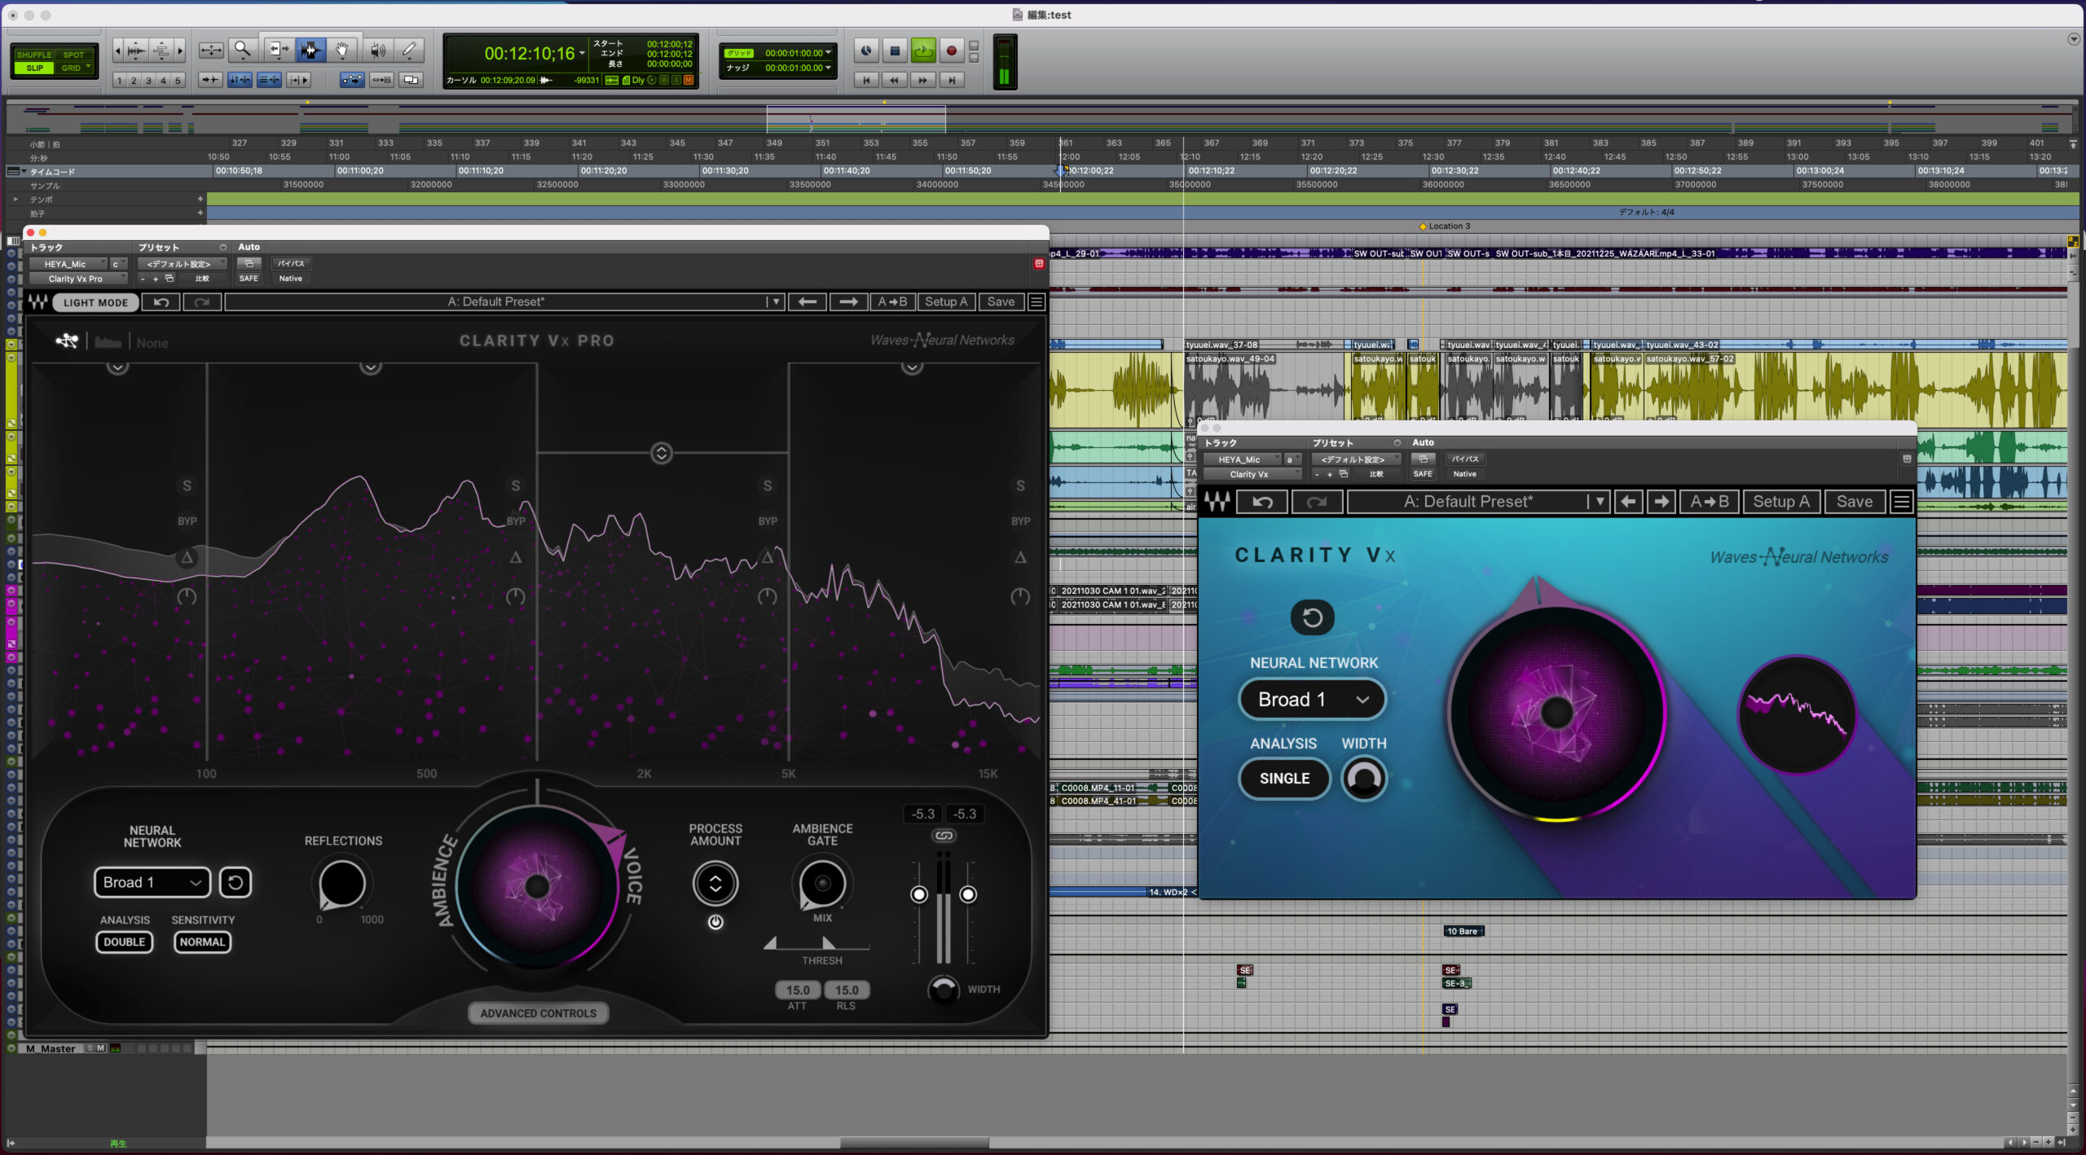The image size is (2086, 1155).
Task: Toggle SAFE in Clarity Vx Pro header
Action: [249, 279]
